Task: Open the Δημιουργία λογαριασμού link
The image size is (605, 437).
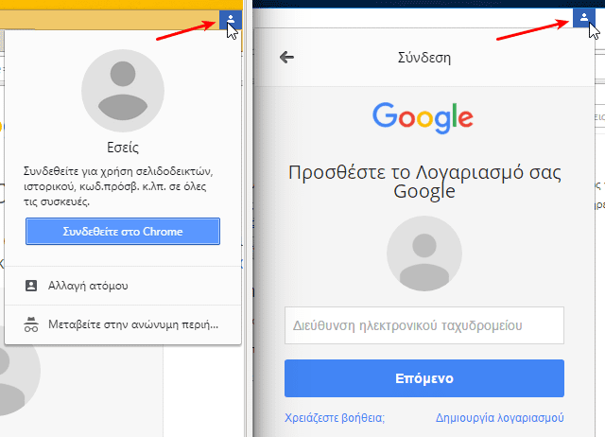Action: (500, 418)
